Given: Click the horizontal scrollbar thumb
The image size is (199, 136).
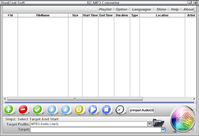Looking at the screenshot, I should pos(75,99).
